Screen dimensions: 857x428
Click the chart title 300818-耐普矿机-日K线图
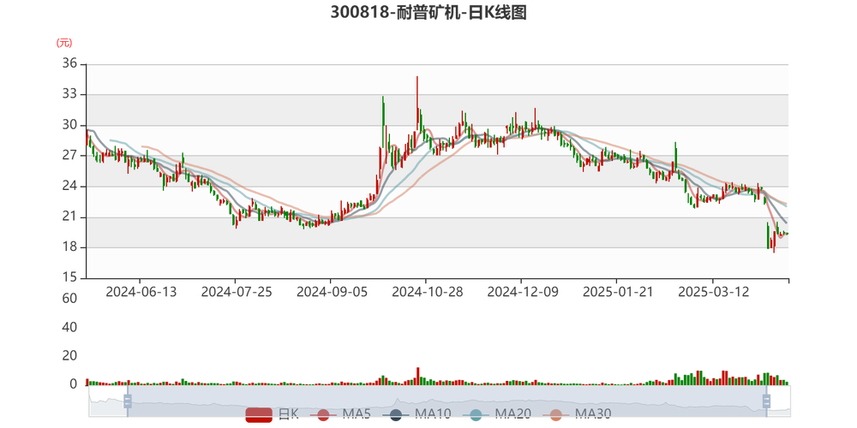coord(428,12)
